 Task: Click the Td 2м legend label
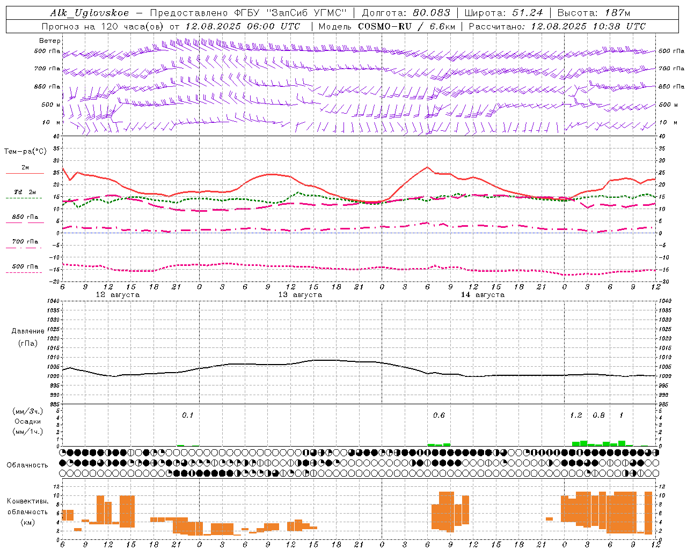tap(25, 191)
